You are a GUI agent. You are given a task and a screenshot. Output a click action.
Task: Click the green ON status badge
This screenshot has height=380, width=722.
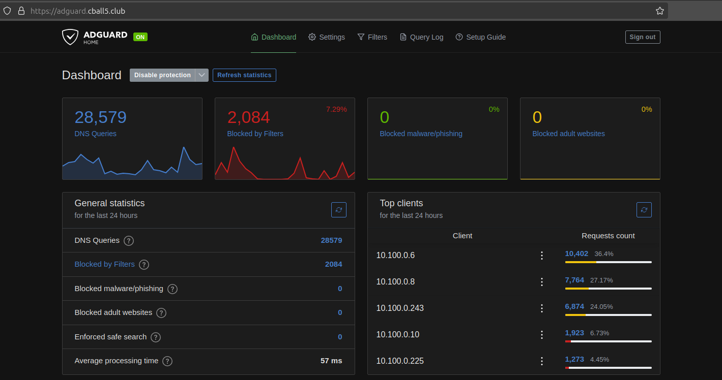click(140, 37)
